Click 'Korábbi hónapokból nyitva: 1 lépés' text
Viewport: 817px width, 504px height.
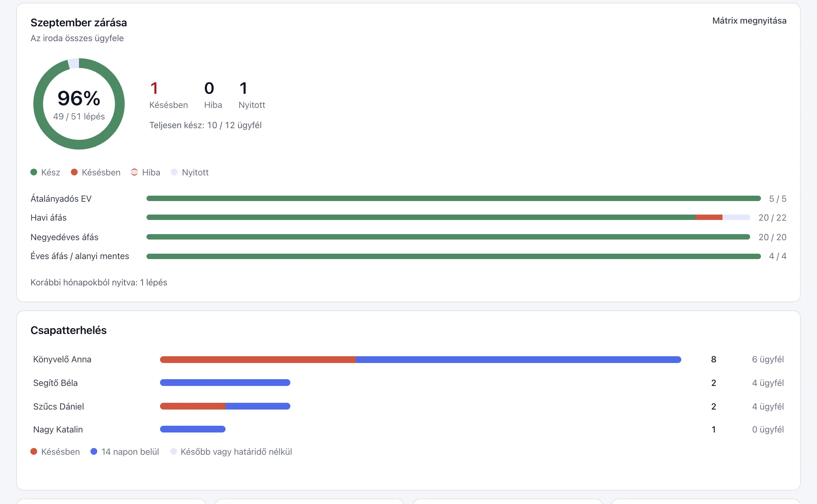[x=99, y=282]
